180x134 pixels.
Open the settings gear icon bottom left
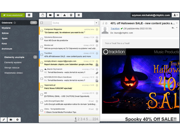click(x=17, y=120)
